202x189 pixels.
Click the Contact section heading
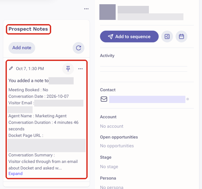click(x=108, y=90)
